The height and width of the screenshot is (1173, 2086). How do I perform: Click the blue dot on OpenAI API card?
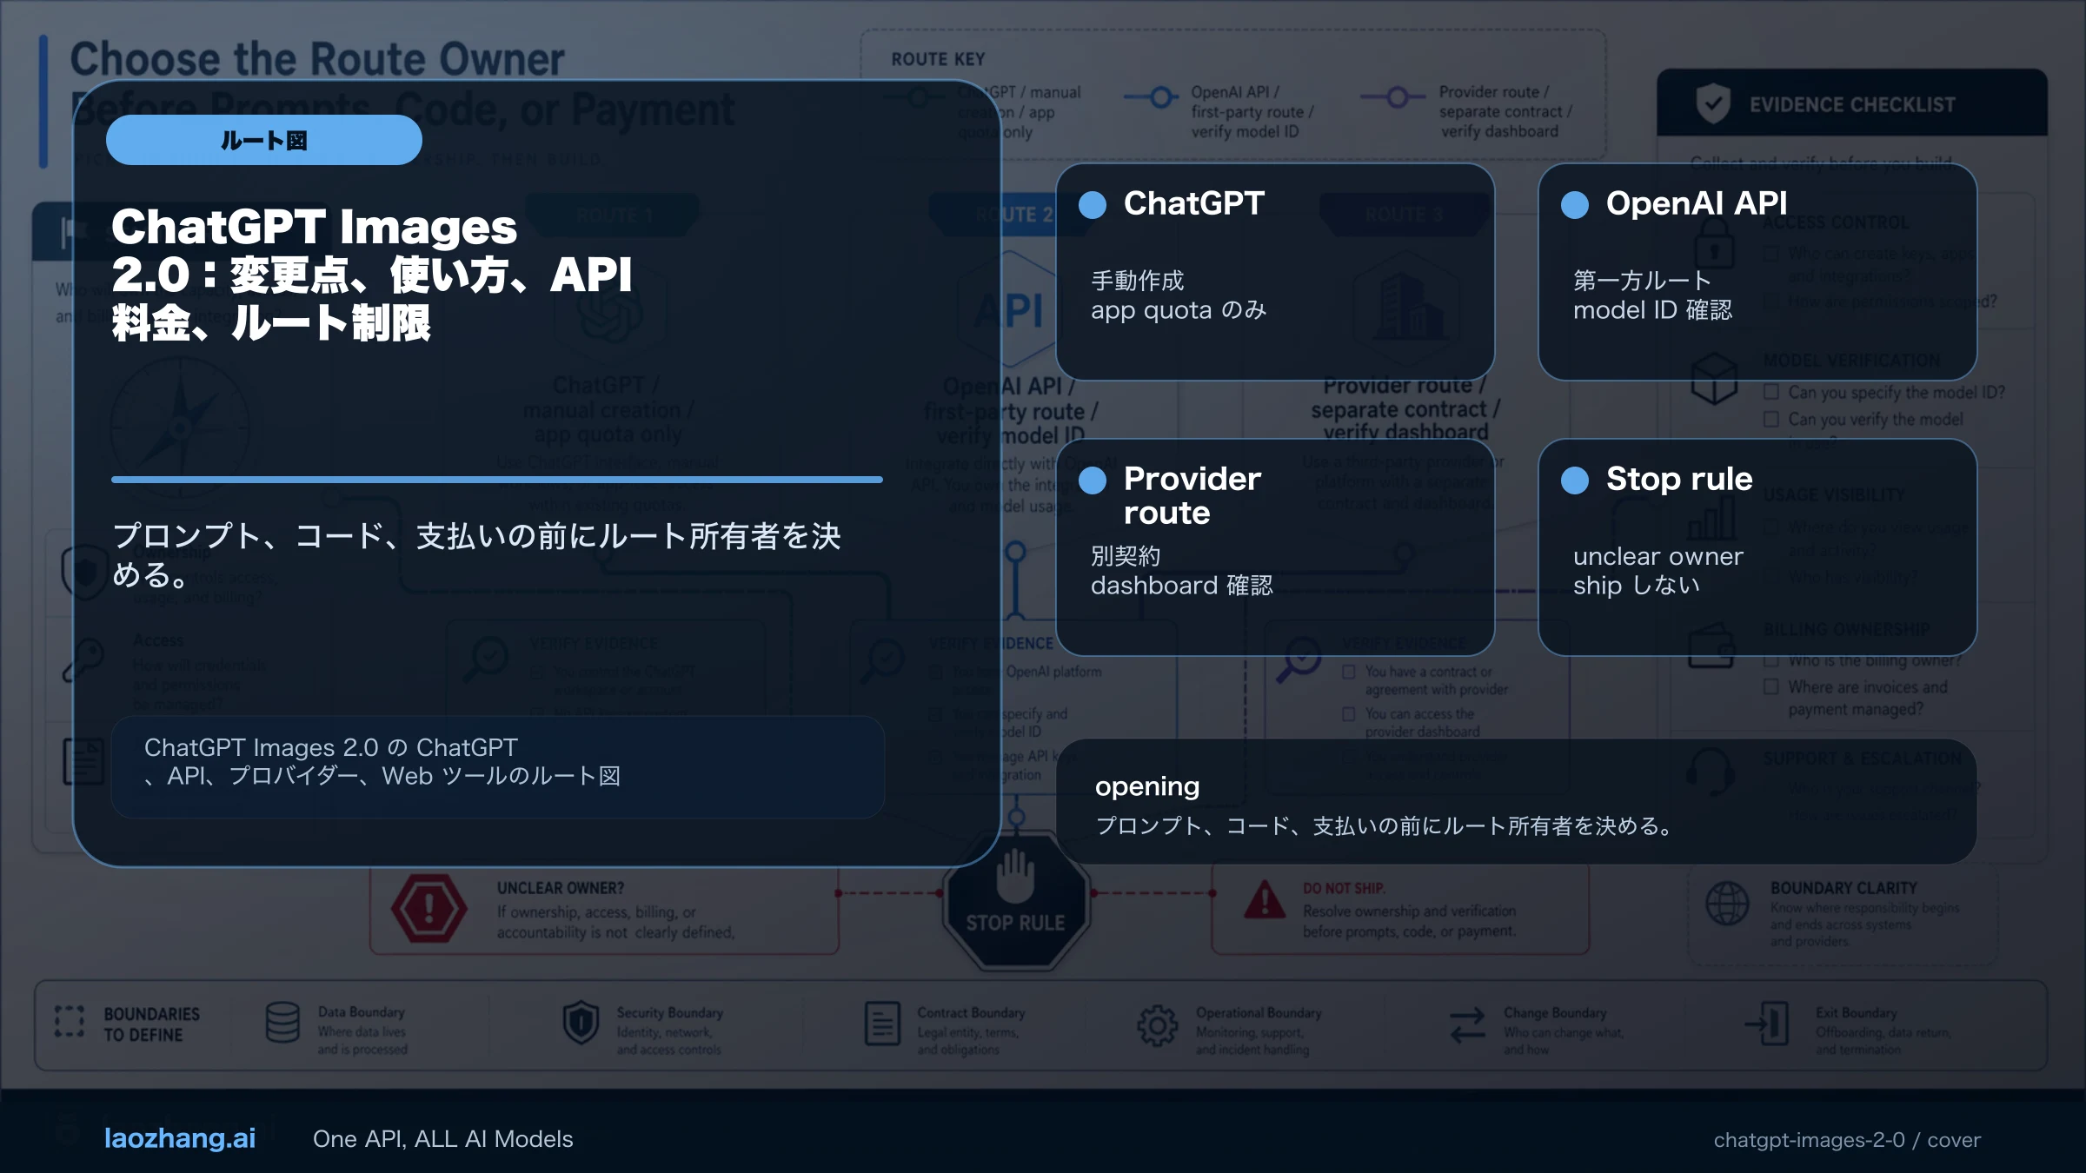(x=1575, y=204)
